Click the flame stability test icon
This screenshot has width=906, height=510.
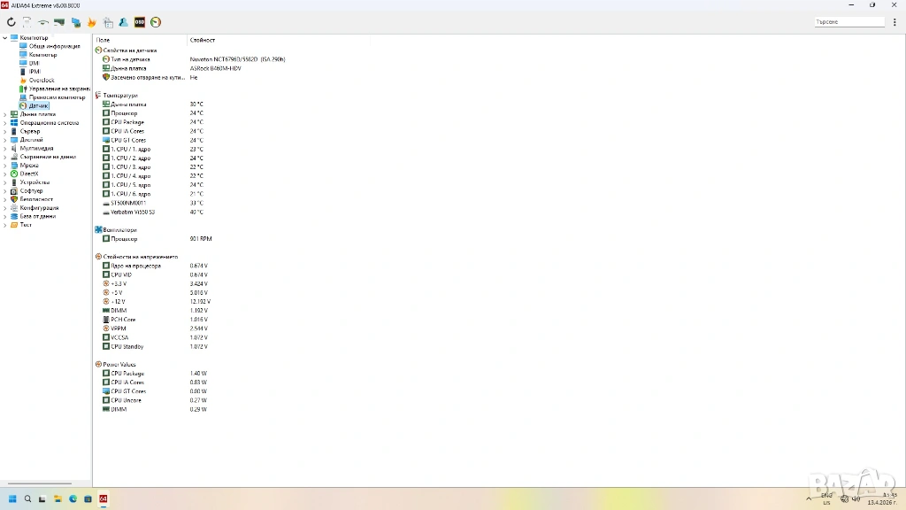coord(91,22)
